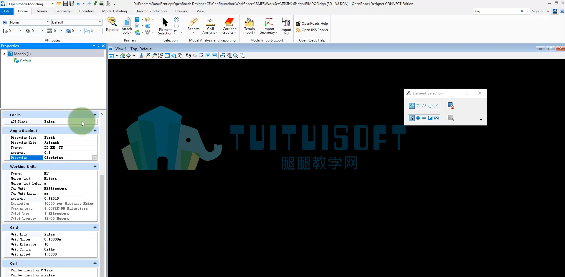Switch to the Terrain ribbon tab
565x277 pixels.
click(x=42, y=11)
